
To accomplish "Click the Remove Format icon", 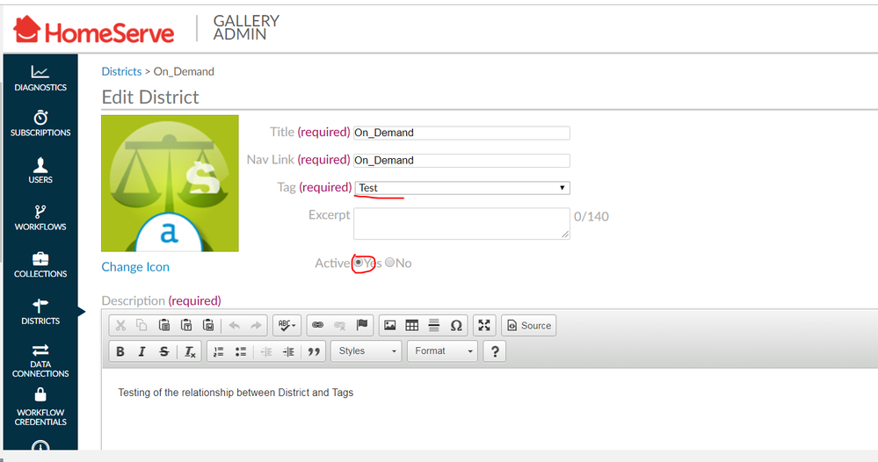I will click(x=190, y=351).
